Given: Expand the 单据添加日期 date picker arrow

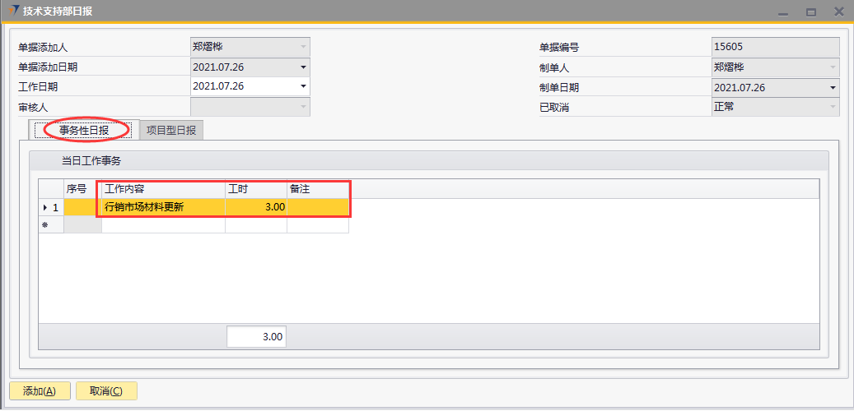Looking at the screenshot, I should 303,67.
